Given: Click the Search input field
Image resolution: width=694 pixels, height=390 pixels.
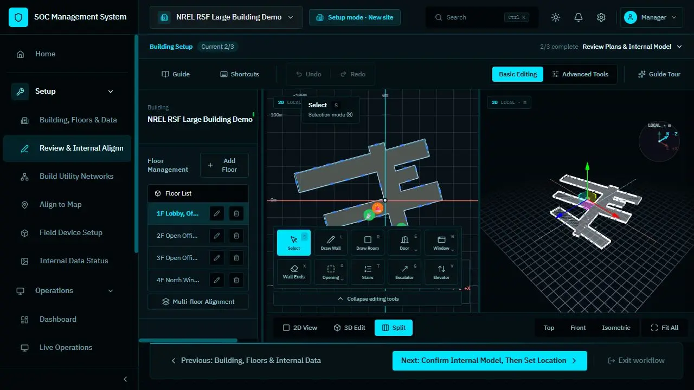Looking at the screenshot, I should 482,17.
